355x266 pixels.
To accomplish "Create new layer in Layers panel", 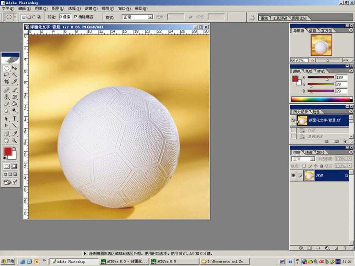I will pos(336,248).
